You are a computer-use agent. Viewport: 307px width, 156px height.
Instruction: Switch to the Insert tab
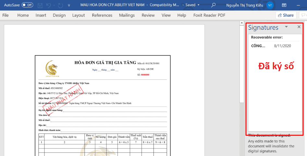[41, 15]
